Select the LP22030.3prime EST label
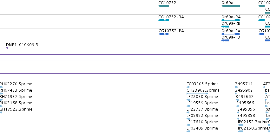Viewport: 270px width, 133px height. (202, 97)
